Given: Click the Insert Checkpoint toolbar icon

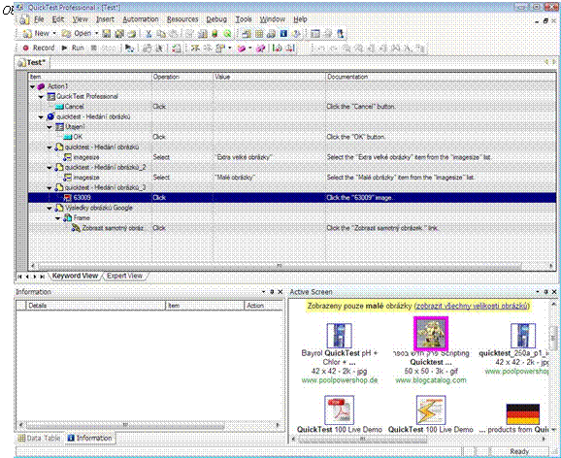Looking at the screenshot, I should click(220, 48).
